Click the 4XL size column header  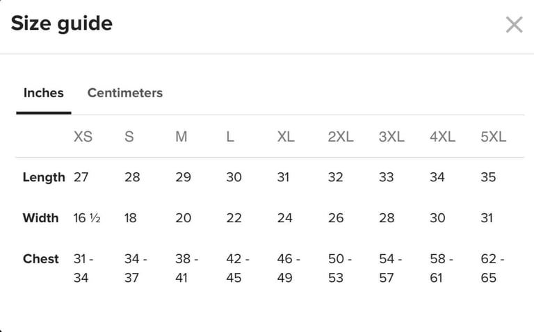(442, 137)
